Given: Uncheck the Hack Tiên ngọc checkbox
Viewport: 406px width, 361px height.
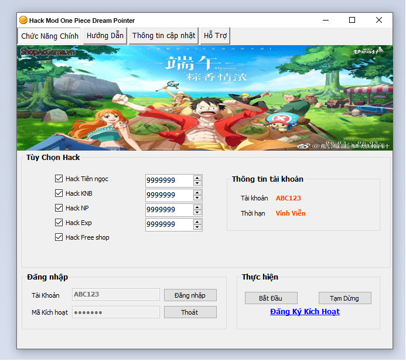Looking at the screenshot, I should click(59, 178).
